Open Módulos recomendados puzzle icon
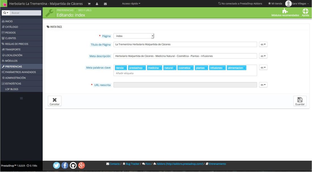This screenshot has height=172, width=312. (x=285, y=11)
